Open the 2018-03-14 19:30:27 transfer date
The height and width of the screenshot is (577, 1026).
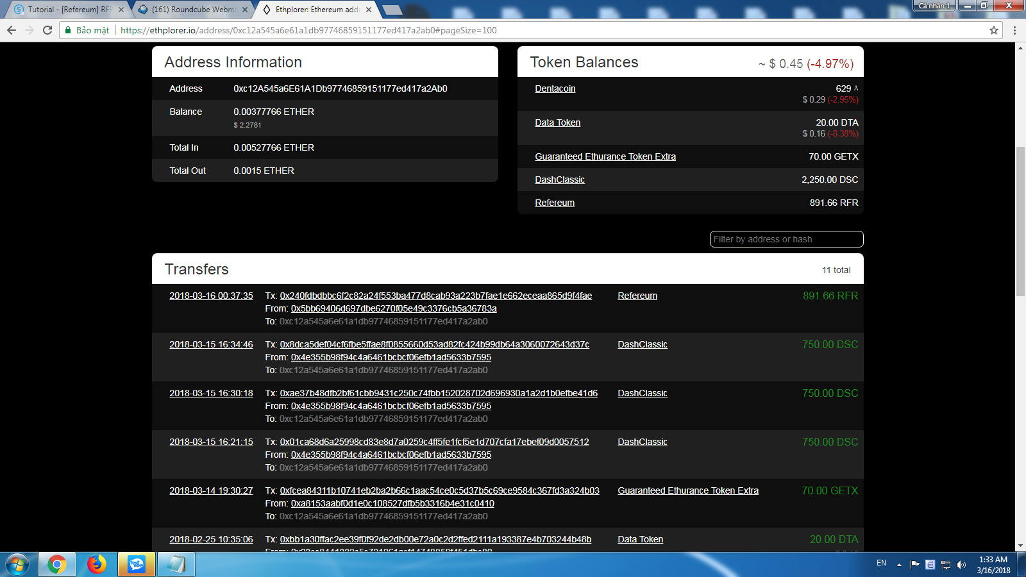tap(211, 490)
